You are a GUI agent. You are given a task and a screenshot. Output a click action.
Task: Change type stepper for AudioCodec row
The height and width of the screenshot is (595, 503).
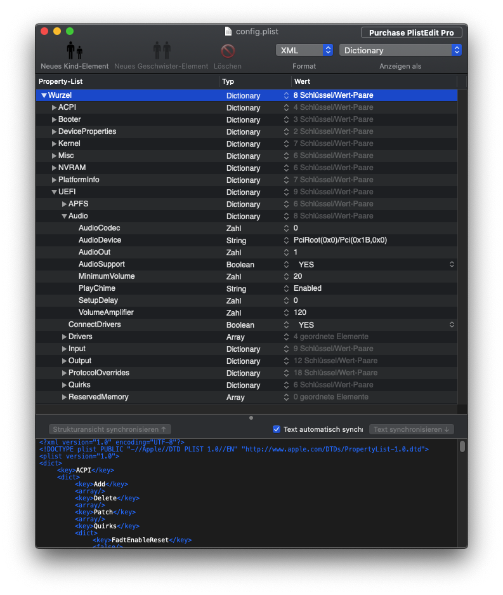286,228
